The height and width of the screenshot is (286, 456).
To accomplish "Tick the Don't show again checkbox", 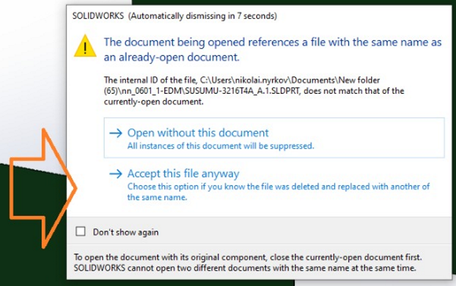I will tap(80, 232).
